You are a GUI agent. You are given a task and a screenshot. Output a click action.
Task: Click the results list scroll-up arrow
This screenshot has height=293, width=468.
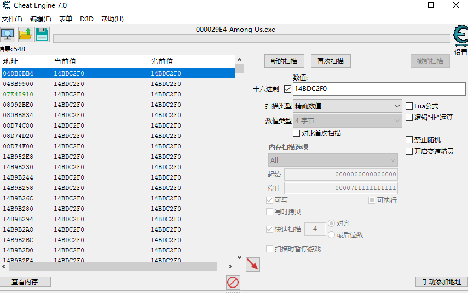[x=239, y=60]
